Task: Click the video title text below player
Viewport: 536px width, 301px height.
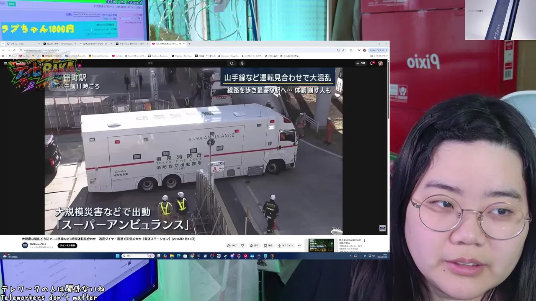Action: 108,239
